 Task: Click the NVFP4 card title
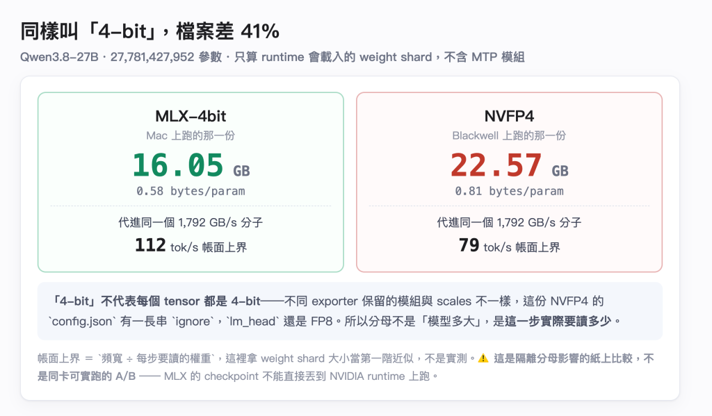coord(509,116)
